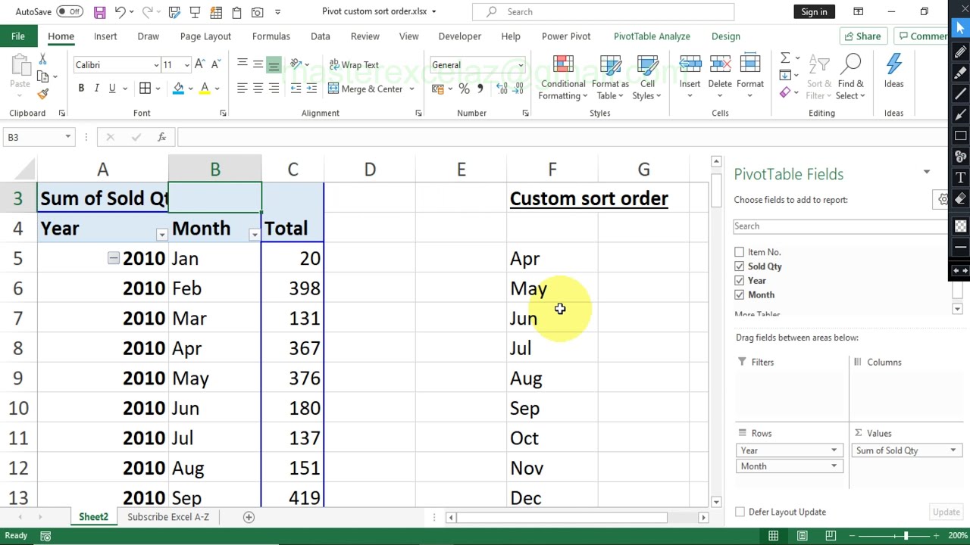This screenshot has height=545, width=970.
Task: Open the PivotTable Analyze tab
Action: coord(652,36)
